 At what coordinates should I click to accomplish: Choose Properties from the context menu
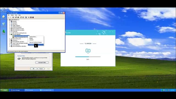click(36, 45)
